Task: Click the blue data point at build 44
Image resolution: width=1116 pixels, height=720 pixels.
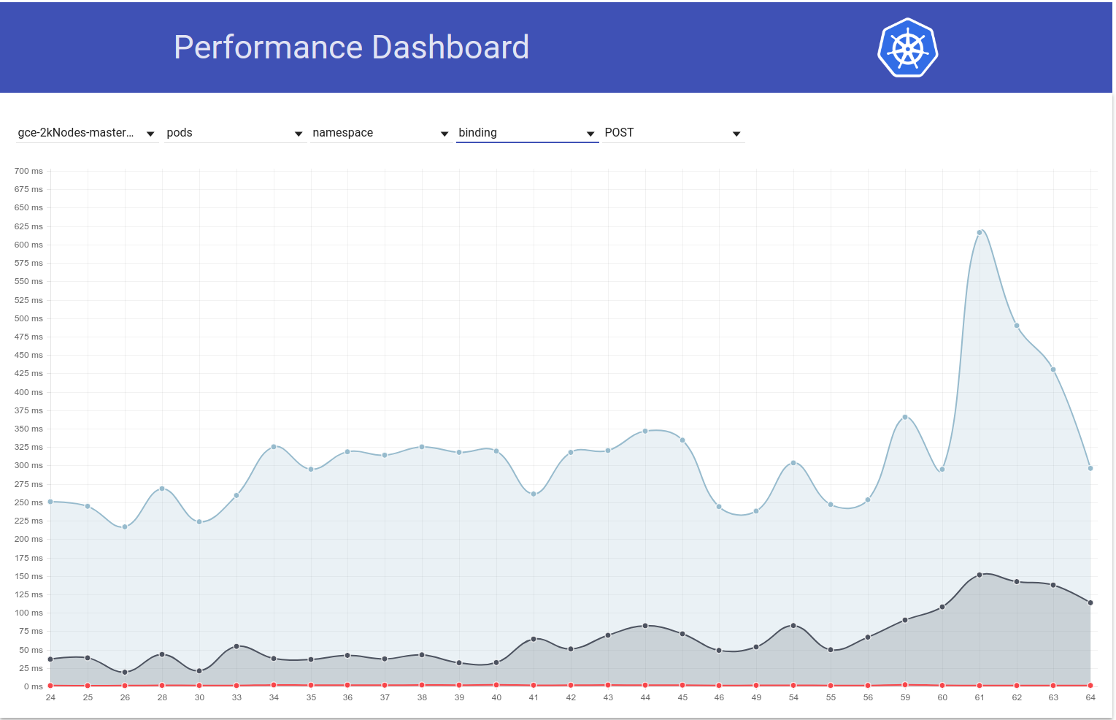Action: (645, 431)
